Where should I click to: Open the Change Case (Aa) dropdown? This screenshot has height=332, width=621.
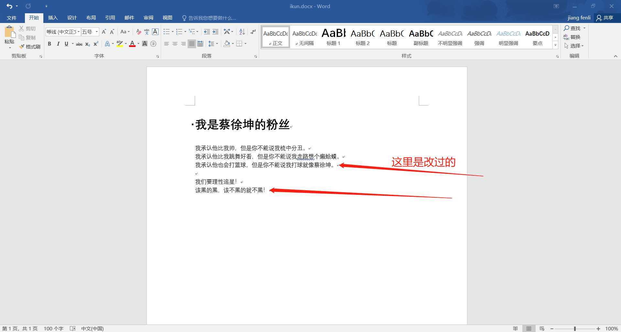tap(125, 32)
